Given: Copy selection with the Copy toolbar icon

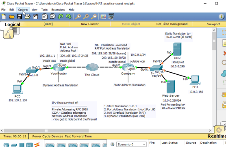Looking at the screenshot, I should pos(45,17).
